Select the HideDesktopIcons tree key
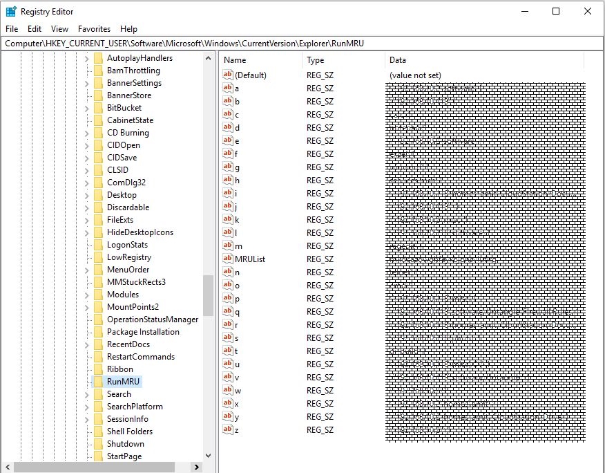This screenshot has width=605, height=473. coord(140,232)
